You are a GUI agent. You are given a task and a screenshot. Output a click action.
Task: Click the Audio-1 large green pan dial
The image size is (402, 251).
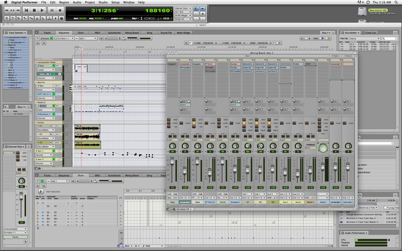(x=323, y=148)
